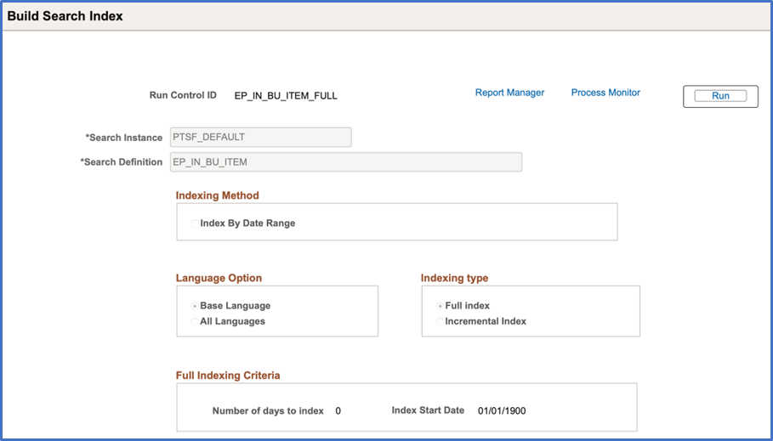Click the Search Definition input field
Viewport: 773px width, 441px height.
coord(345,161)
